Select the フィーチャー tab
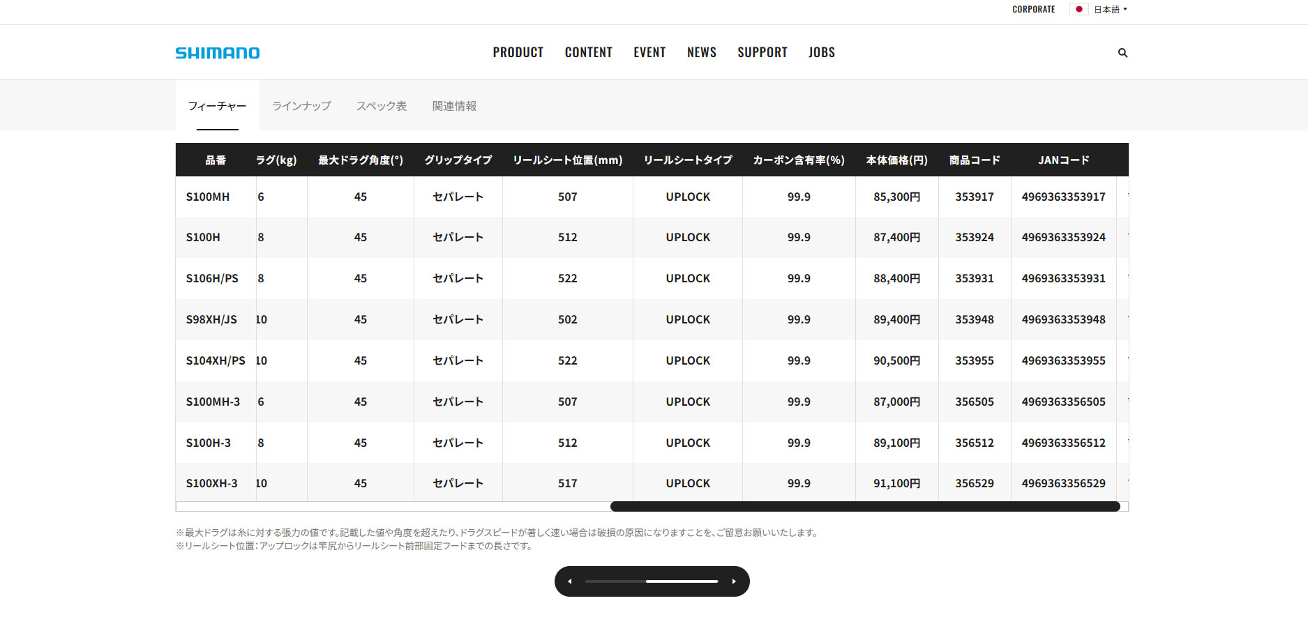Viewport: 1308px width, 626px height. [218, 106]
